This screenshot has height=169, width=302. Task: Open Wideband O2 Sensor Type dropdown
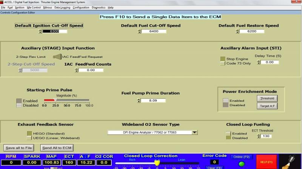click(194, 132)
